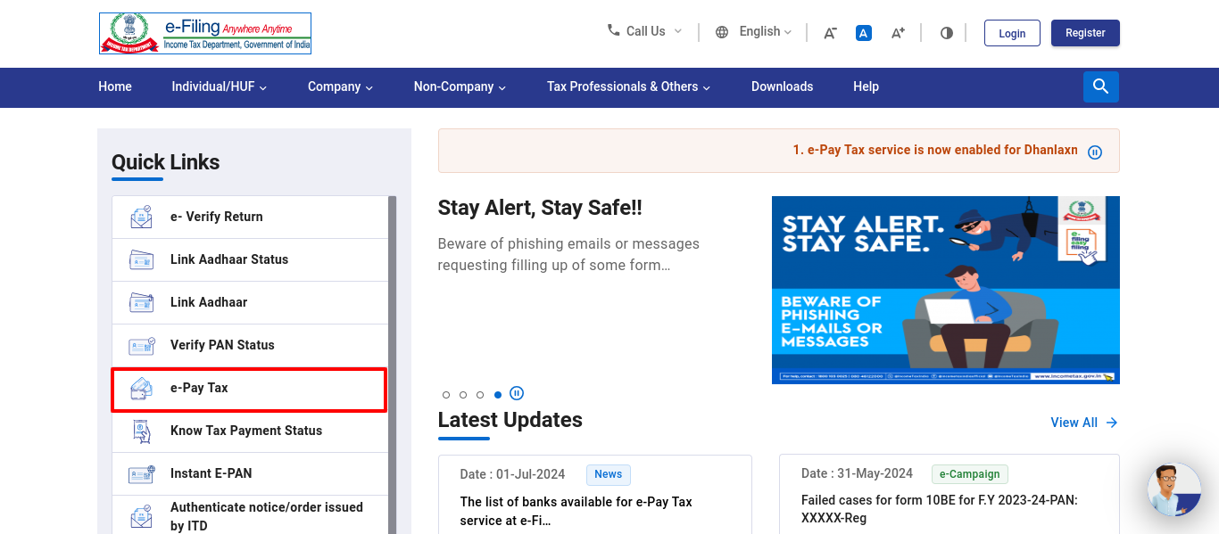1219x534 pixels.
Task: Click the phone icon beside Call Us
Action: coord(613,30)
